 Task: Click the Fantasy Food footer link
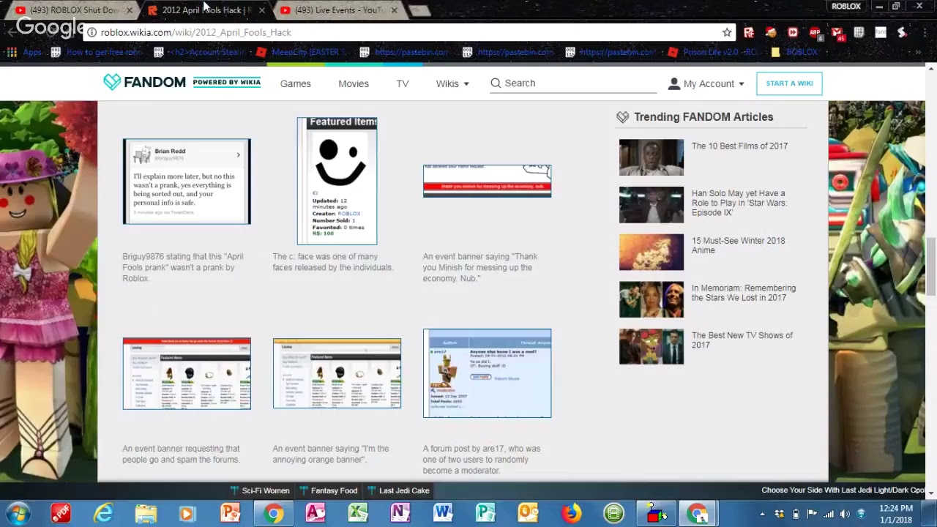[328, 490]
